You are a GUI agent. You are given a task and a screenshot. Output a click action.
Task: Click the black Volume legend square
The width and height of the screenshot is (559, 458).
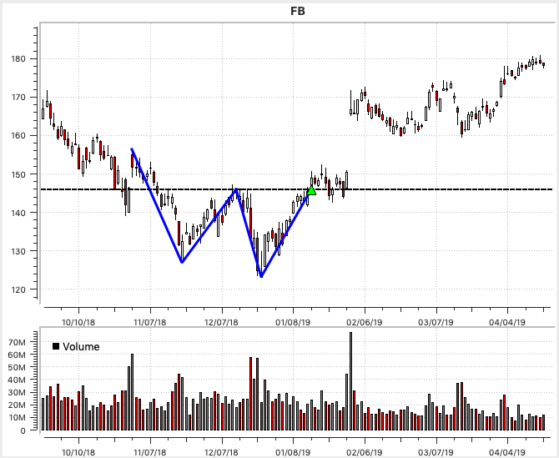[x=56, y=346]
